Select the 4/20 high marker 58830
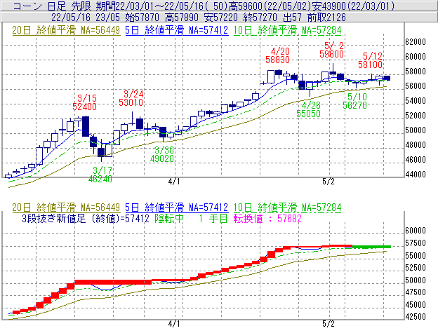 tap(280, 60)
